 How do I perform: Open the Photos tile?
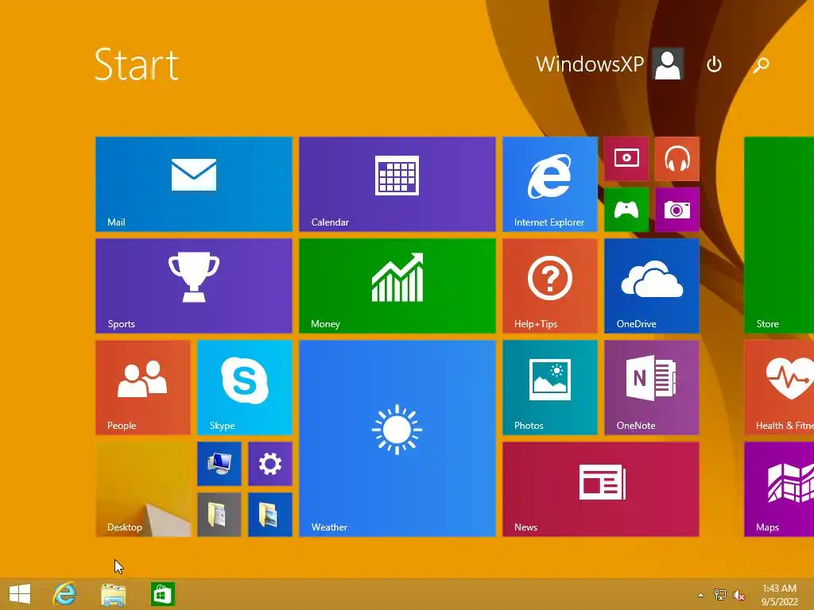tap(550, 388)
